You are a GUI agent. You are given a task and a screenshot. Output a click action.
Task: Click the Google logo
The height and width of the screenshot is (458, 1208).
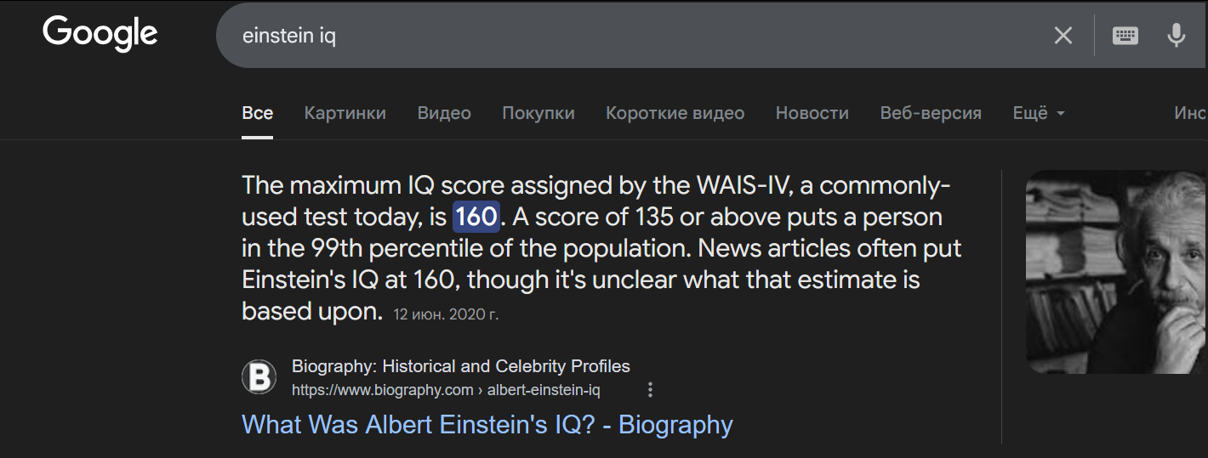[x=100, y=34]
